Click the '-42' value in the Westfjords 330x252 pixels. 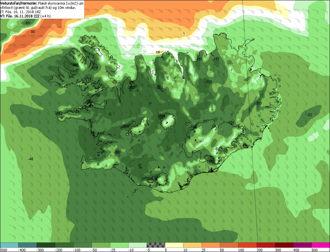[x=65, y=86]
